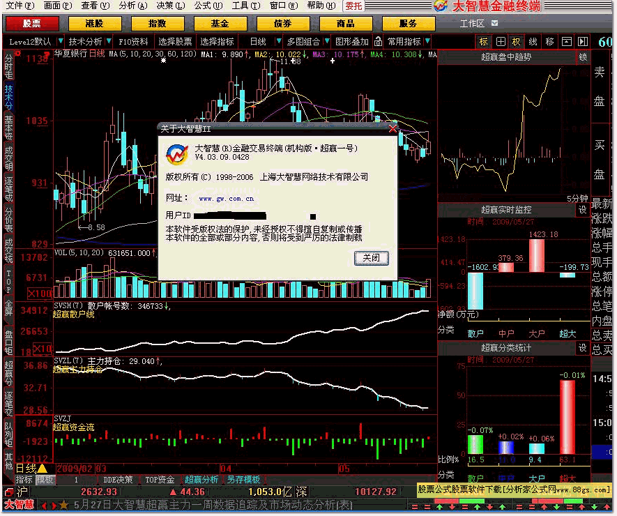Click the 关闭 button in the about dialog
The image size is (617, 516).
tap(371, 258)
